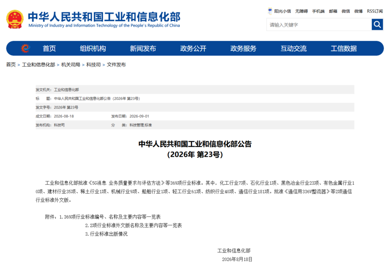Open the 微博 link in header

(358, 11)
